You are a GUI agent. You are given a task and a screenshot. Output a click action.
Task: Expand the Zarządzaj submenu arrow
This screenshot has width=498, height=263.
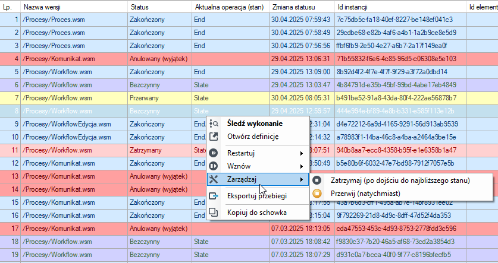(301, 180)
